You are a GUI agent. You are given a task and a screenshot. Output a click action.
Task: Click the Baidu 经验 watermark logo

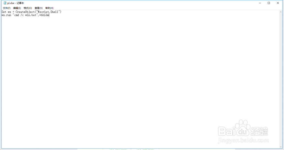pos(243,131)
